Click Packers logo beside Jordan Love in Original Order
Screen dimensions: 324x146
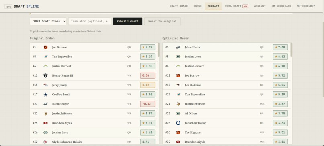[x=45, y=132]
